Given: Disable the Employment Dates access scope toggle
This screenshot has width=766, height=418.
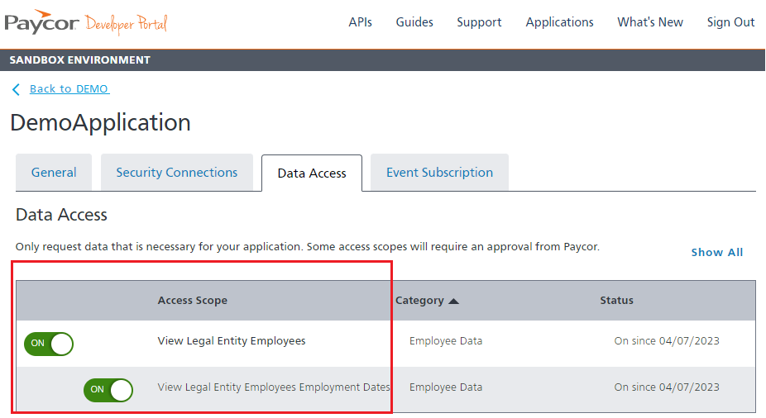Looking at the screenshot, I should tap(108, 389).
